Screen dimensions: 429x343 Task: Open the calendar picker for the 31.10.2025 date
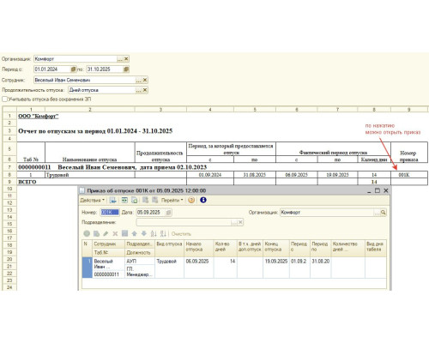[126, 69]
